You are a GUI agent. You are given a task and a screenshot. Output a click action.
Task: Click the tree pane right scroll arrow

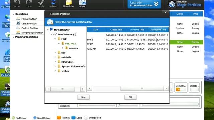[83, 89]
